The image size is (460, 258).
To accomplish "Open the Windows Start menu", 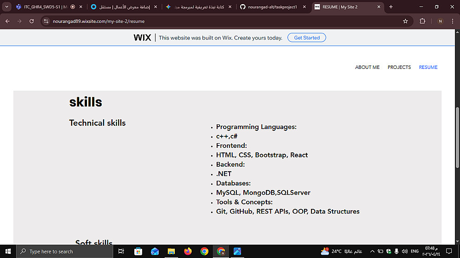I will [x=8, y=251].
